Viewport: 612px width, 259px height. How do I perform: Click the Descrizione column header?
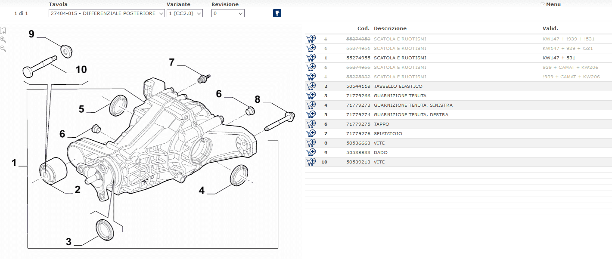pos(390,28)
